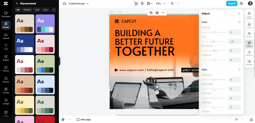Apply the white theme with red text
The image size is (255, 123).
click(x=25, y=64)
